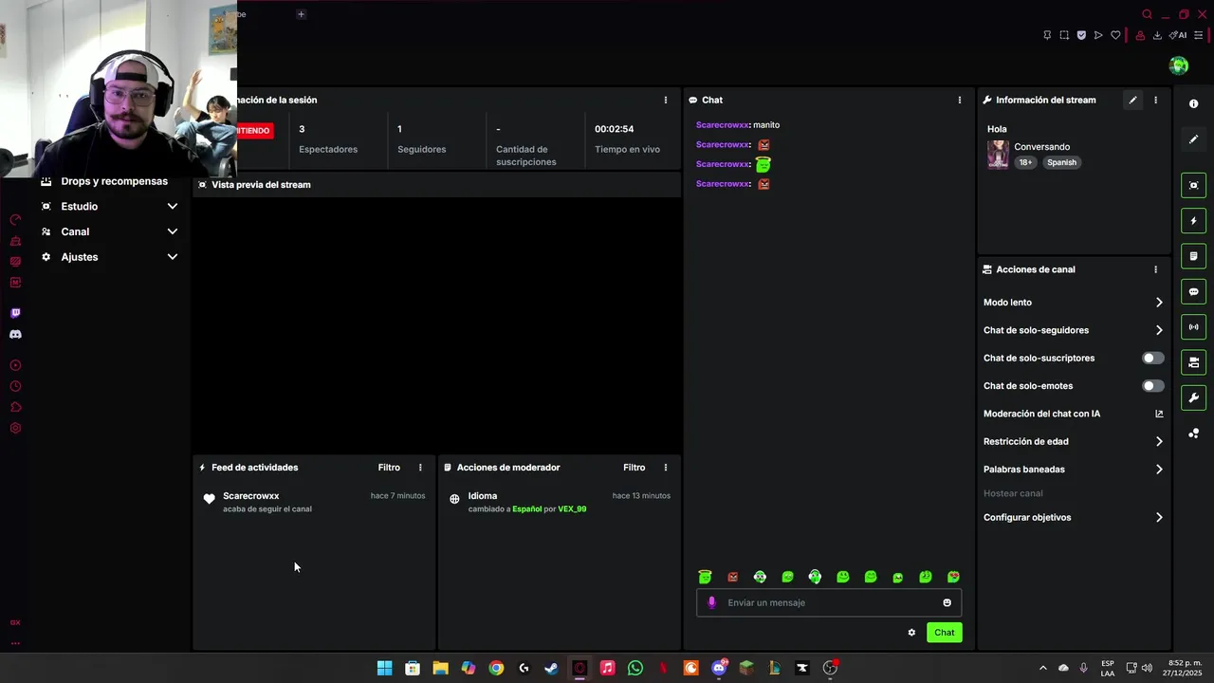Open Modo lento options arrow

click(x=1159, y=303)
